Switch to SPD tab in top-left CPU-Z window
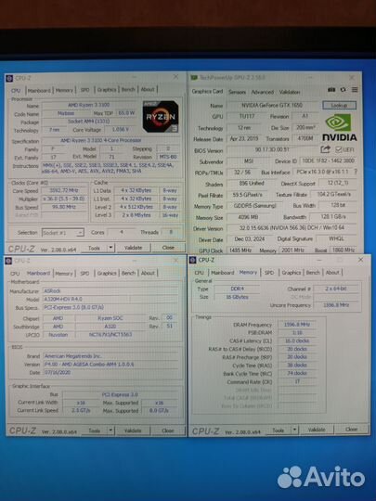 tap(84, 90)
